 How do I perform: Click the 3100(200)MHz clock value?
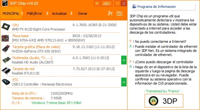tap(62, 94)
